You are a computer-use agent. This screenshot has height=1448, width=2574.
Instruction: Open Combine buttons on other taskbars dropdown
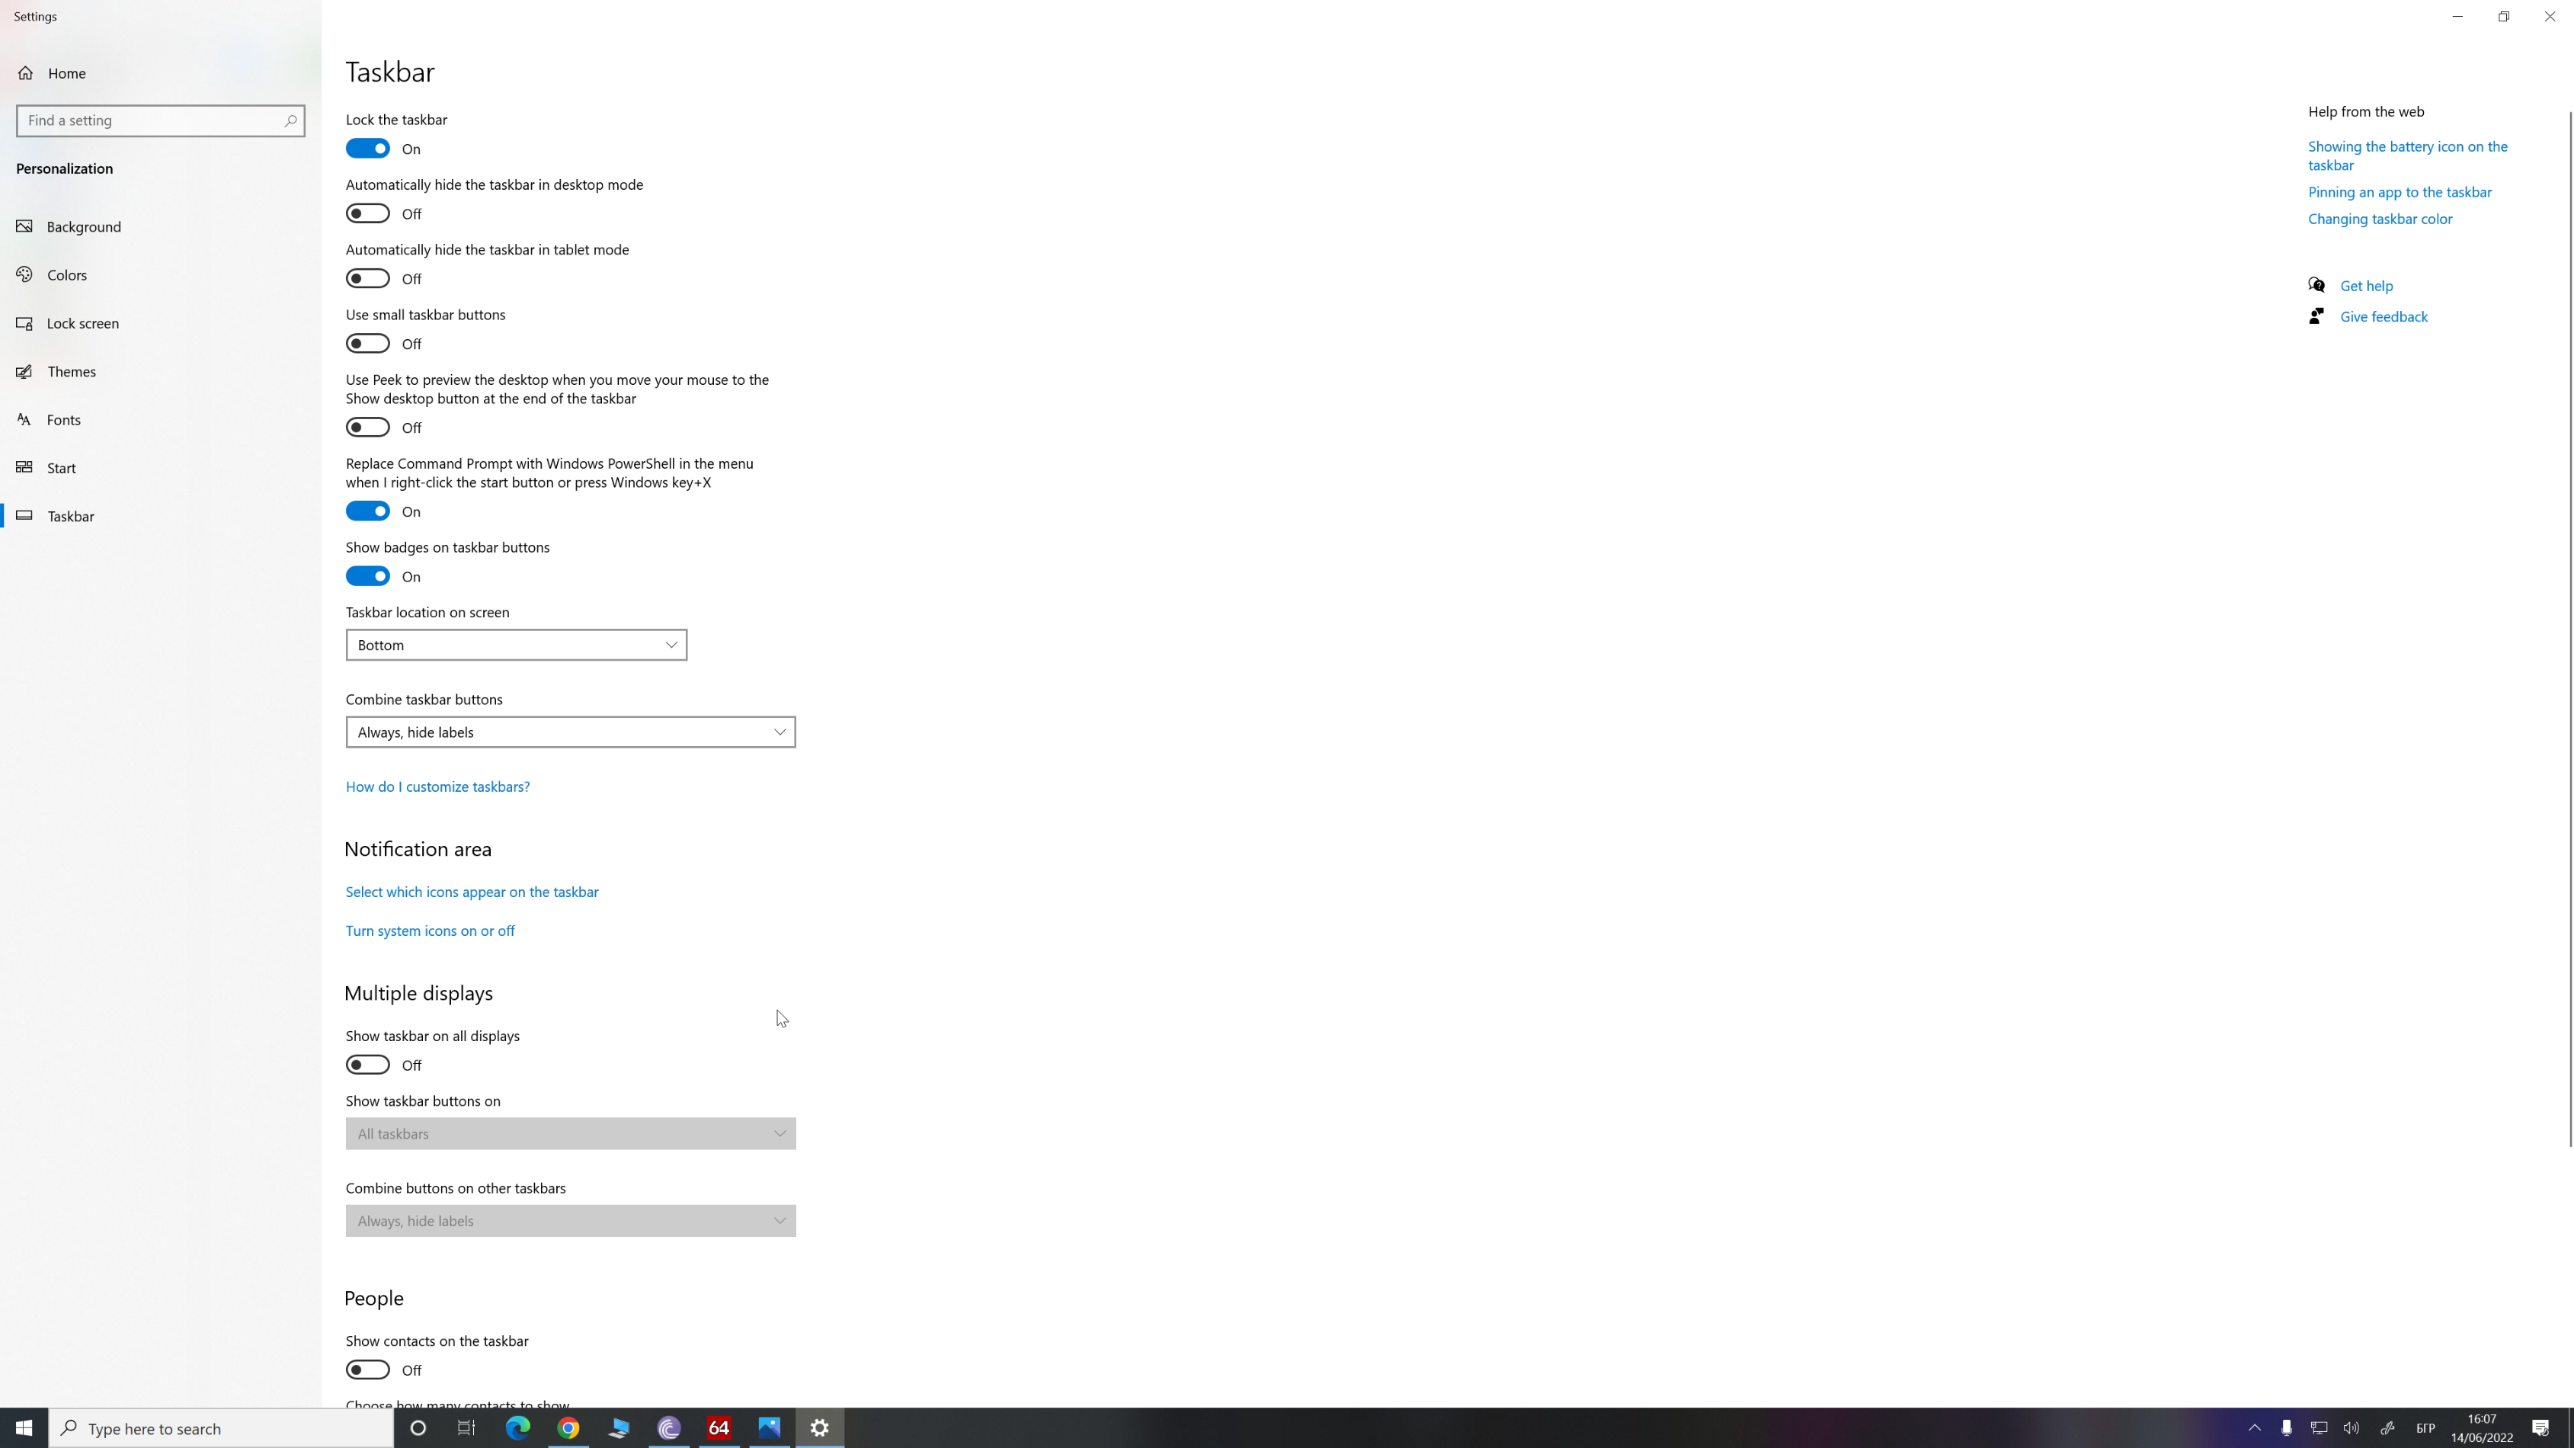571,1221
